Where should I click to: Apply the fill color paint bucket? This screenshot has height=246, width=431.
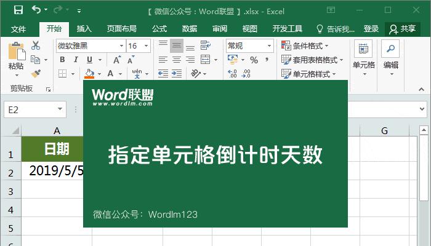[89, 74]
